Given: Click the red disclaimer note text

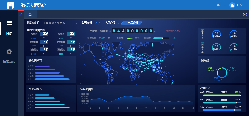Looking at the screenshot, I should pos(173,30).
